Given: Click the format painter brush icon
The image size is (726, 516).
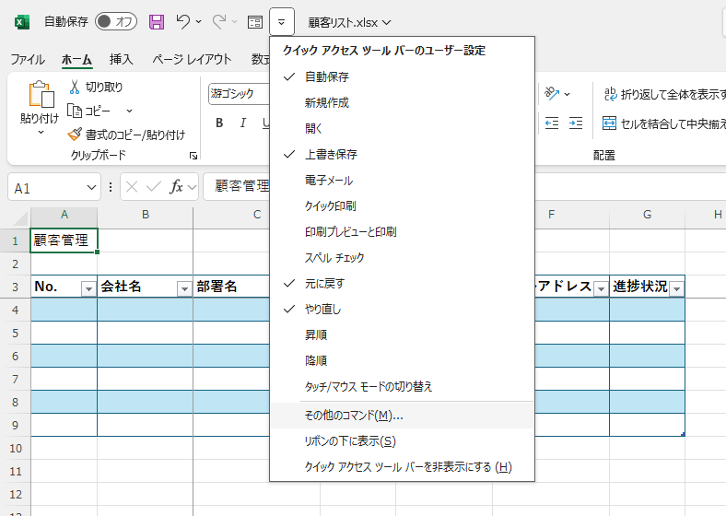Looking at the screenshot, I should click(75, 135).
